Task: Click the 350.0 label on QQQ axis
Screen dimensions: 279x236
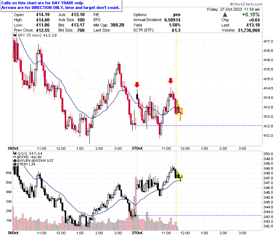Action: pyautogui.click(x=268, y=154)
